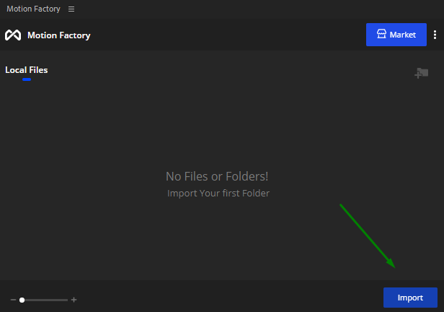The width and height of the screenshot is (444, 312).
Task: Increase thumbnail size with plus icon
Action: 74,300
